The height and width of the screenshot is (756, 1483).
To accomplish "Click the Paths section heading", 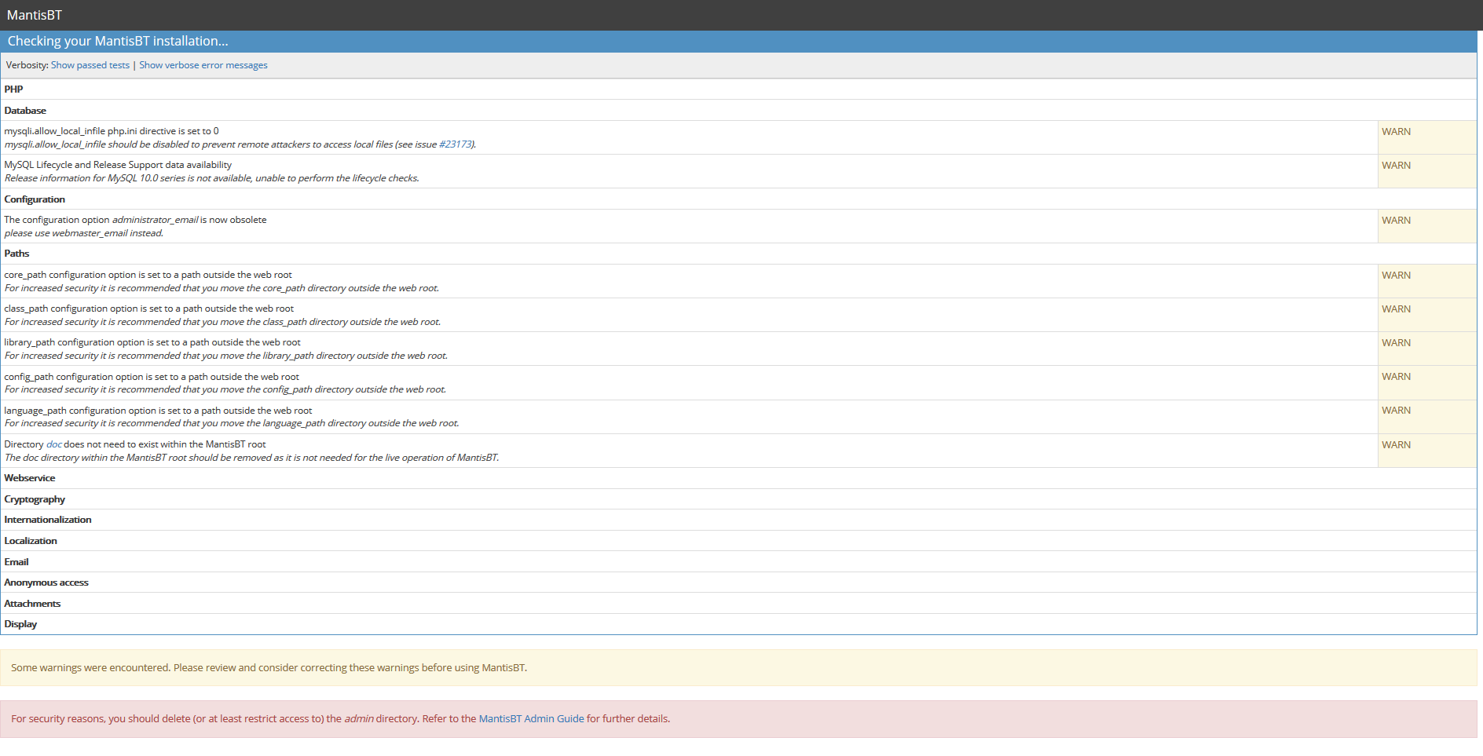I will pos(16,254).
